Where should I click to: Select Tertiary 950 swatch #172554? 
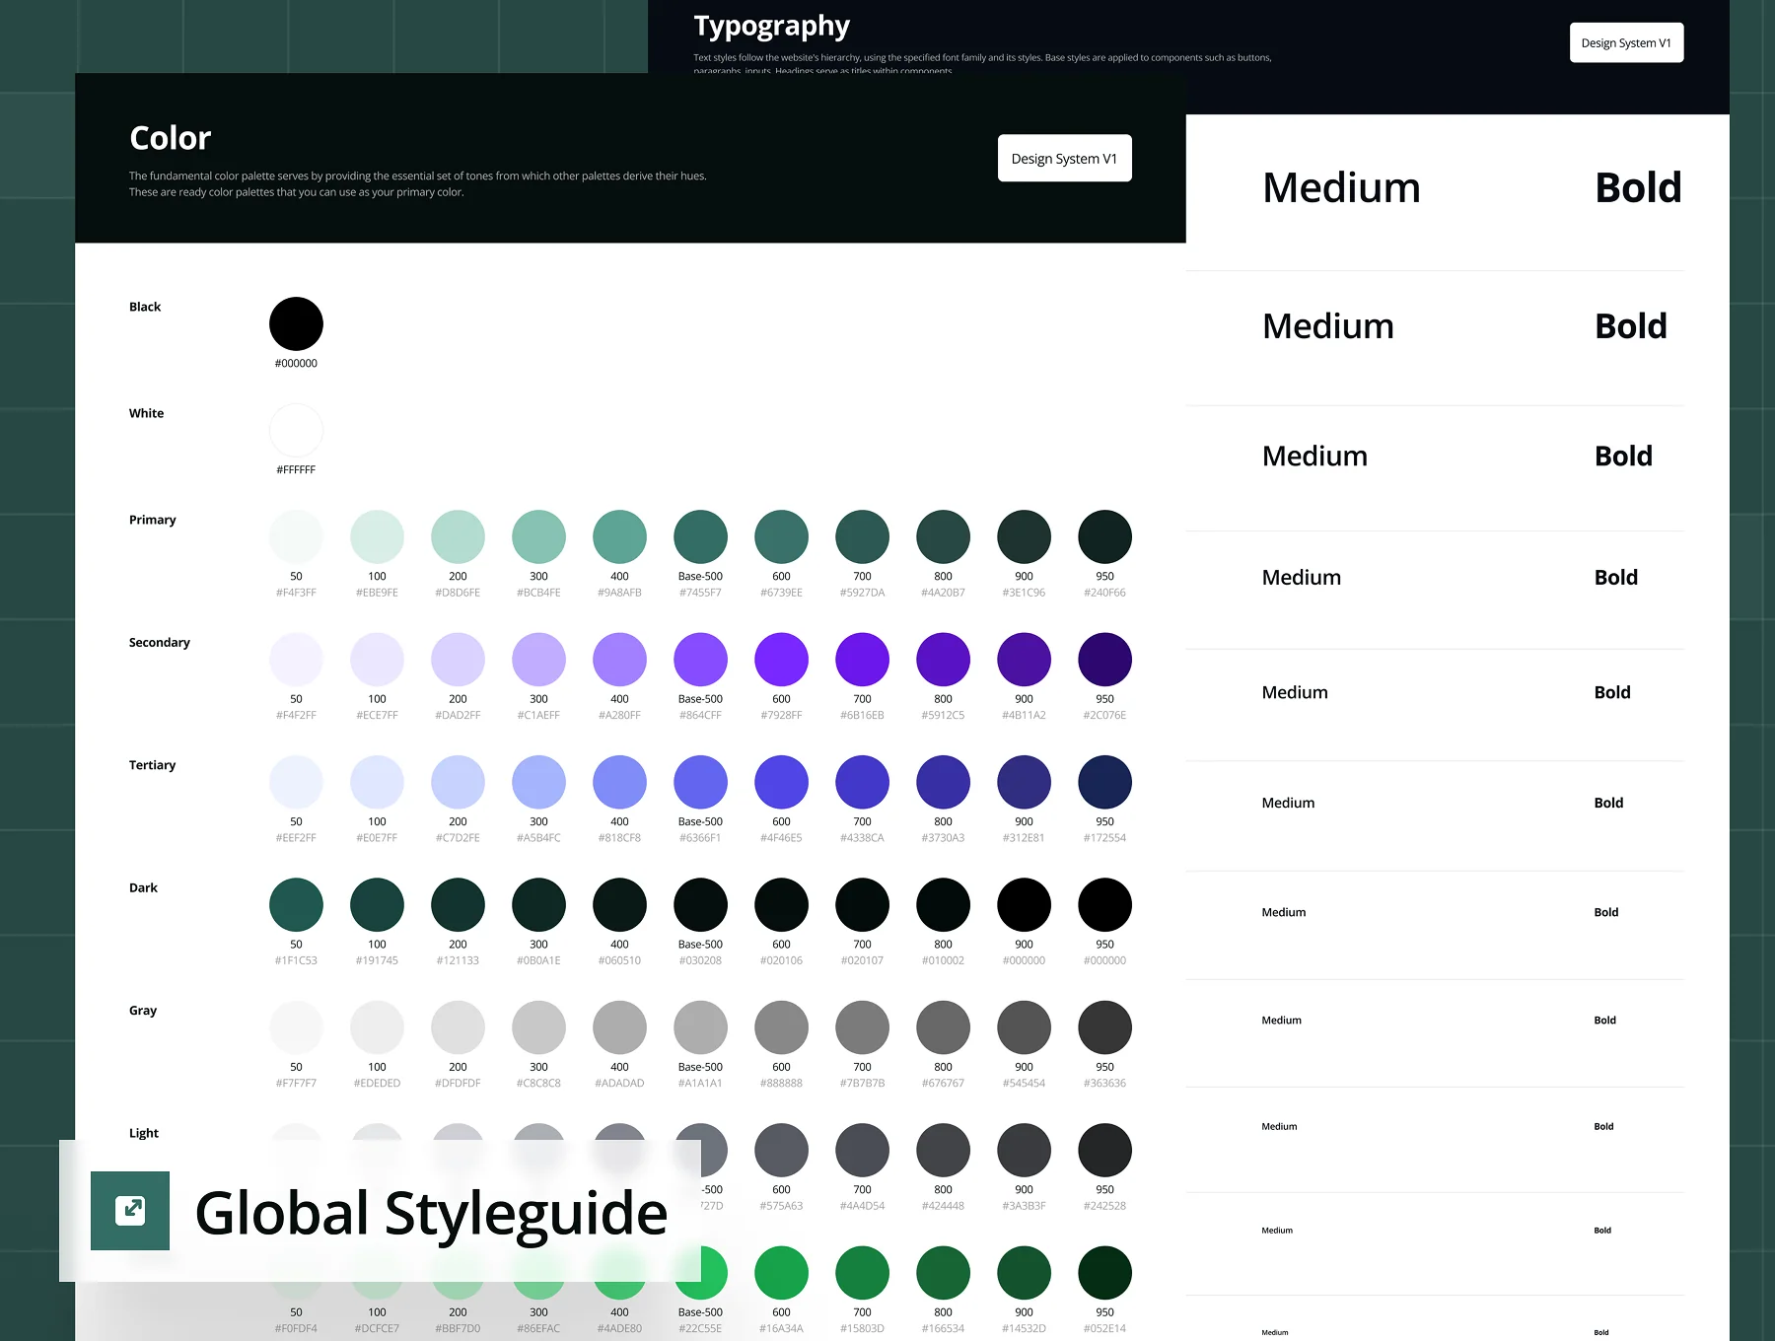tap(1104, 782)
